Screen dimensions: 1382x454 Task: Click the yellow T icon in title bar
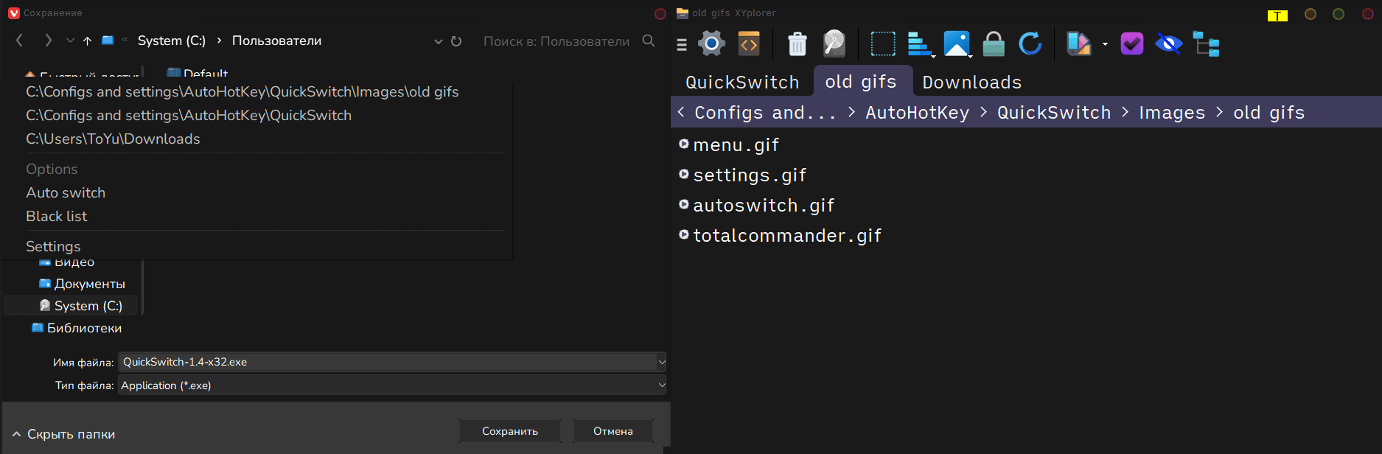click(1277, 15)
